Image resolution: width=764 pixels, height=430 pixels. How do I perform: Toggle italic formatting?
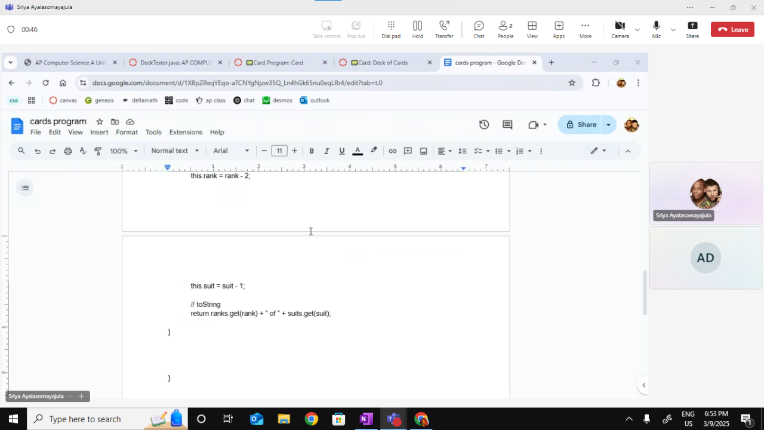click(x=326, y=151)
